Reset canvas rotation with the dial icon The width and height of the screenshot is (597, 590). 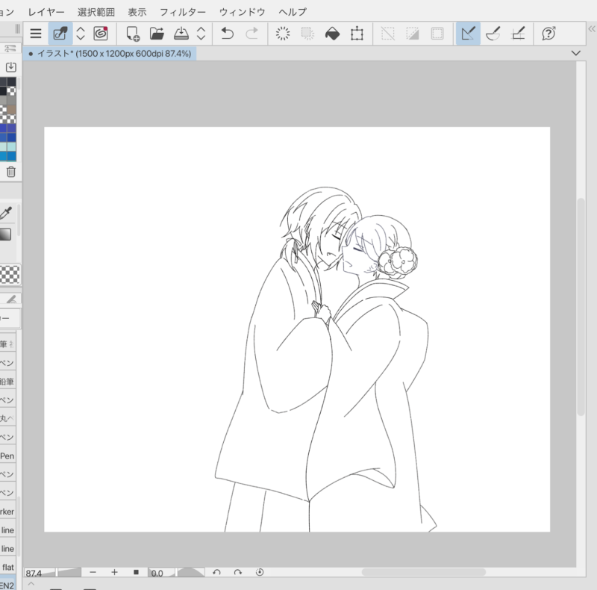click(x=260, y=572)
